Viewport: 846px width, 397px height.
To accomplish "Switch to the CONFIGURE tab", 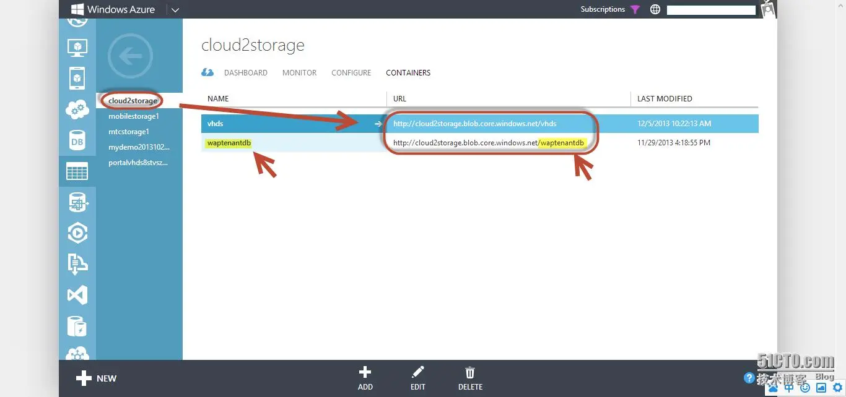I will pos(351,72).
